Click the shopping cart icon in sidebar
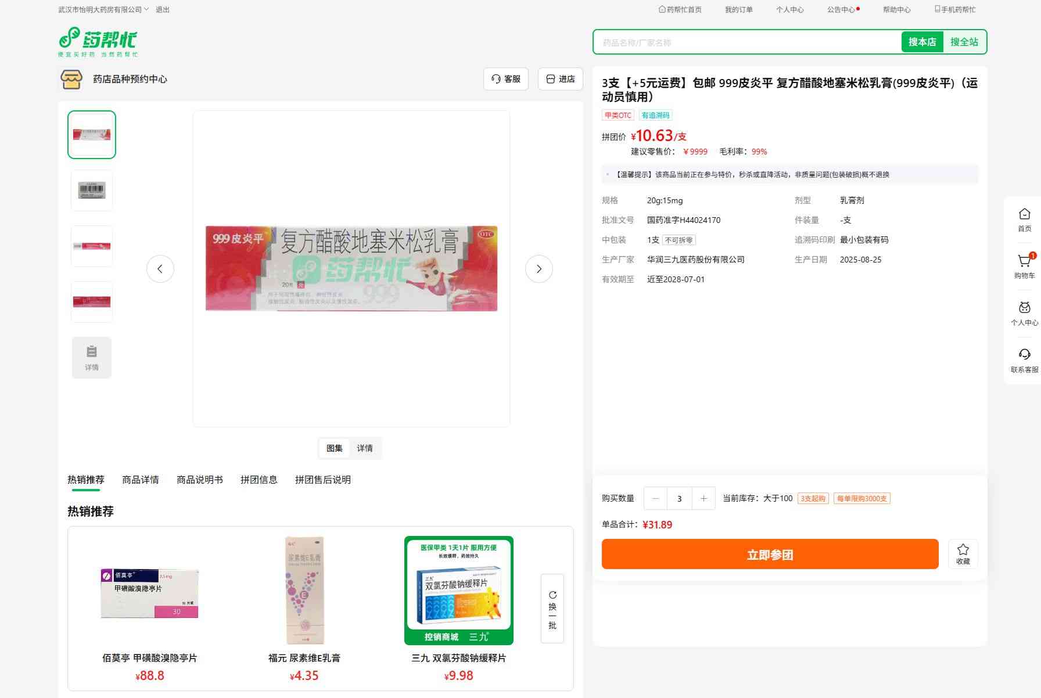The width and height of the screenshot is (1041, 698). point(1024,262)
